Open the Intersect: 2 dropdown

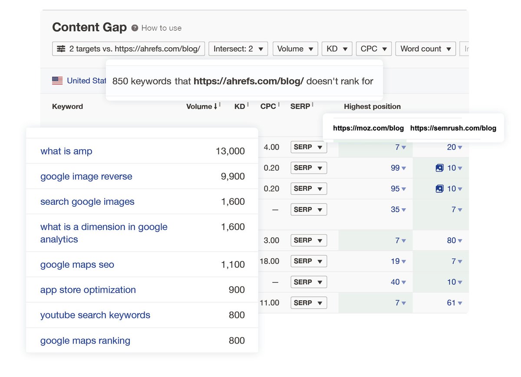(x=238, y=49)
